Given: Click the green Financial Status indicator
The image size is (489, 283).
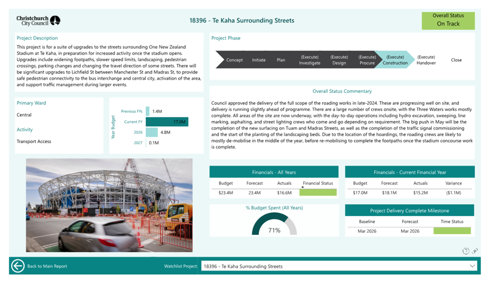Looking at the screenshot, I should coord(318,192).
